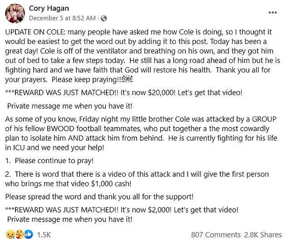Click the blue thumbs-up Like reaction icon

point(29,234)
